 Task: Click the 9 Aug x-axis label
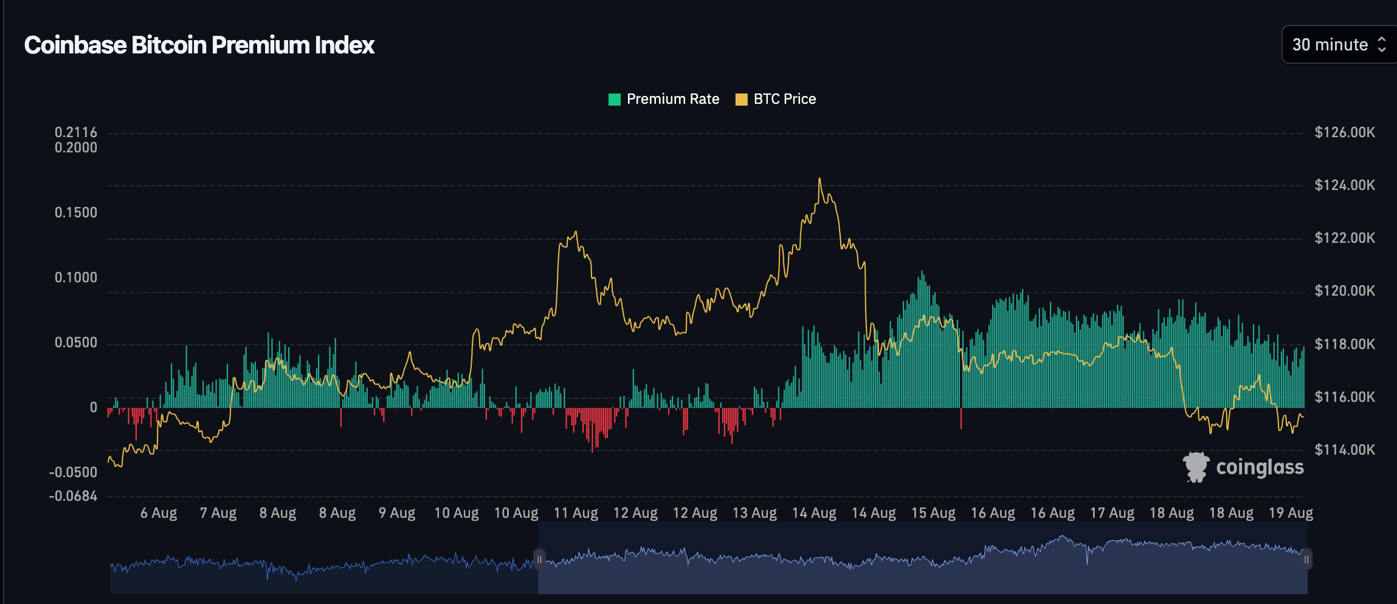397,513
